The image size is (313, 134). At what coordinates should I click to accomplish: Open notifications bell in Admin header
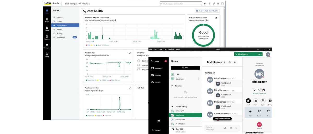[x=209, y=4]
